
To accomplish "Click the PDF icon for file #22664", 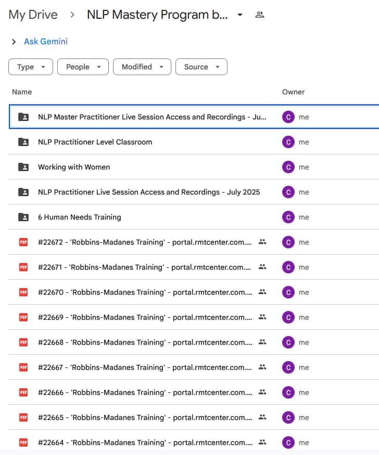I will 23,442.
